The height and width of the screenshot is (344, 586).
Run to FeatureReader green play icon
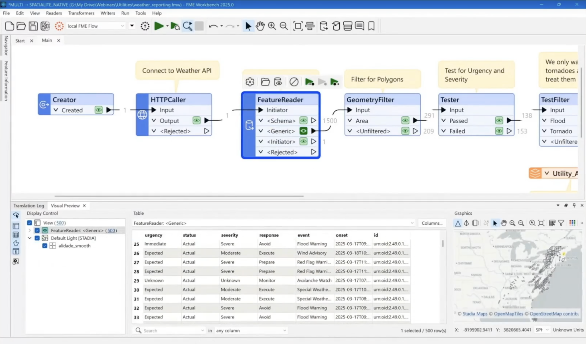309,82
